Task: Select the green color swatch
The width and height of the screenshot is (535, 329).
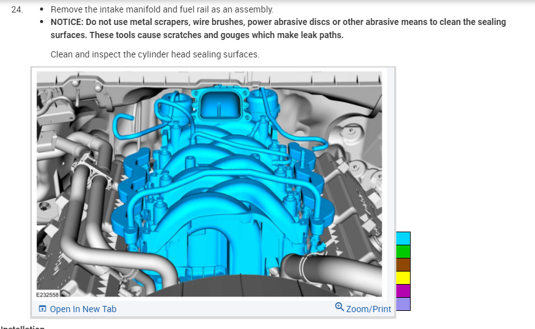Action: tap(403, 252)
